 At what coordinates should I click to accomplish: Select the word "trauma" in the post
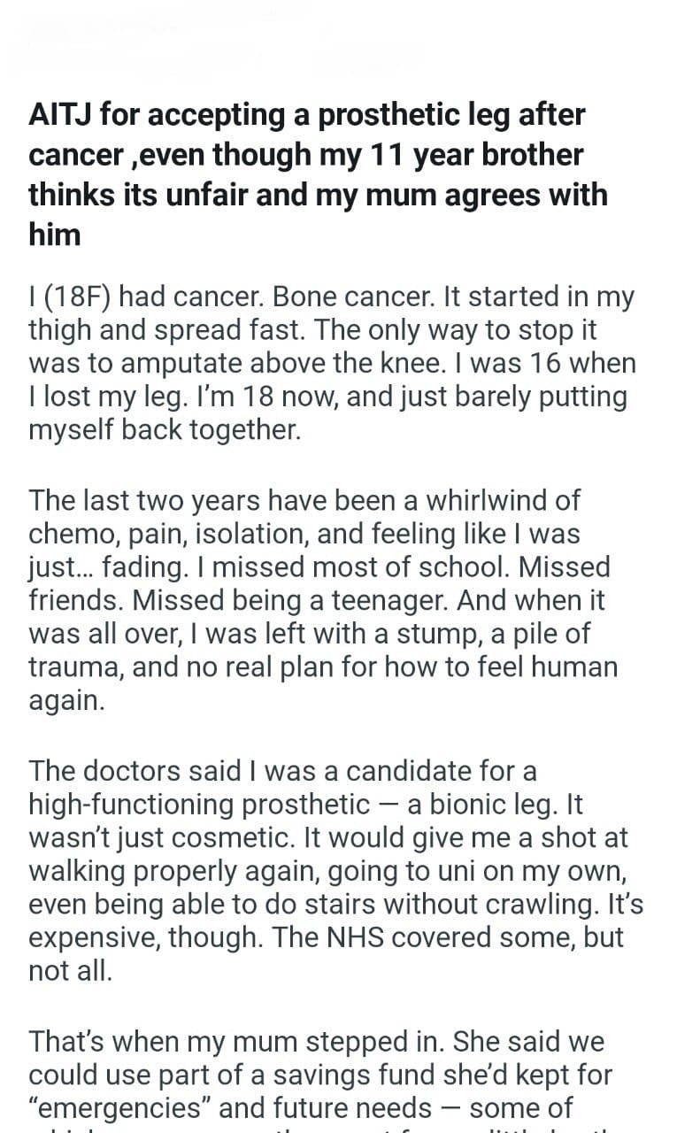coord(76,667)
